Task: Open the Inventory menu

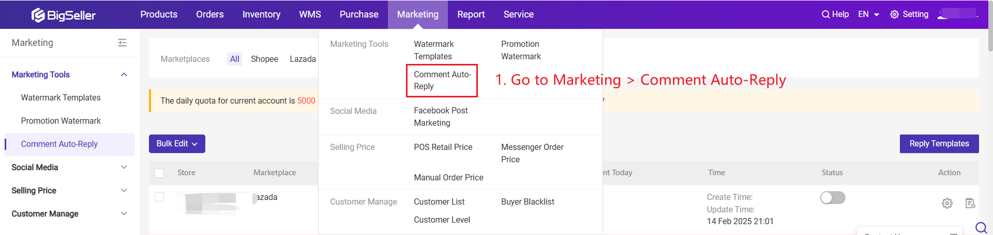Action: coord(261,14)
